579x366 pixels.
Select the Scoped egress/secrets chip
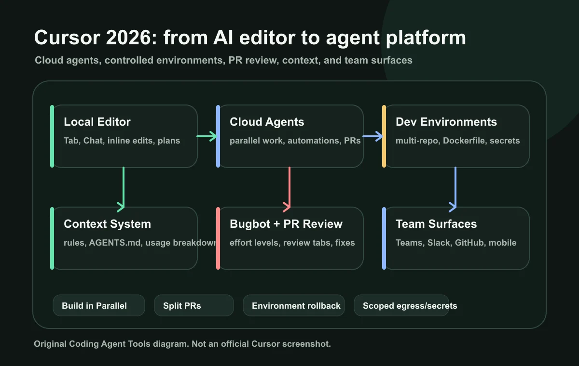[401, 305]
